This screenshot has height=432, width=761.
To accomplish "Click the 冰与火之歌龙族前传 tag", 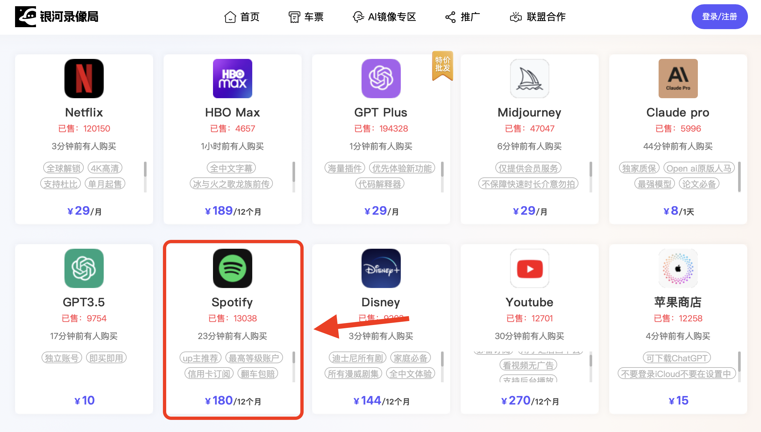I will [x=231, y=184].
